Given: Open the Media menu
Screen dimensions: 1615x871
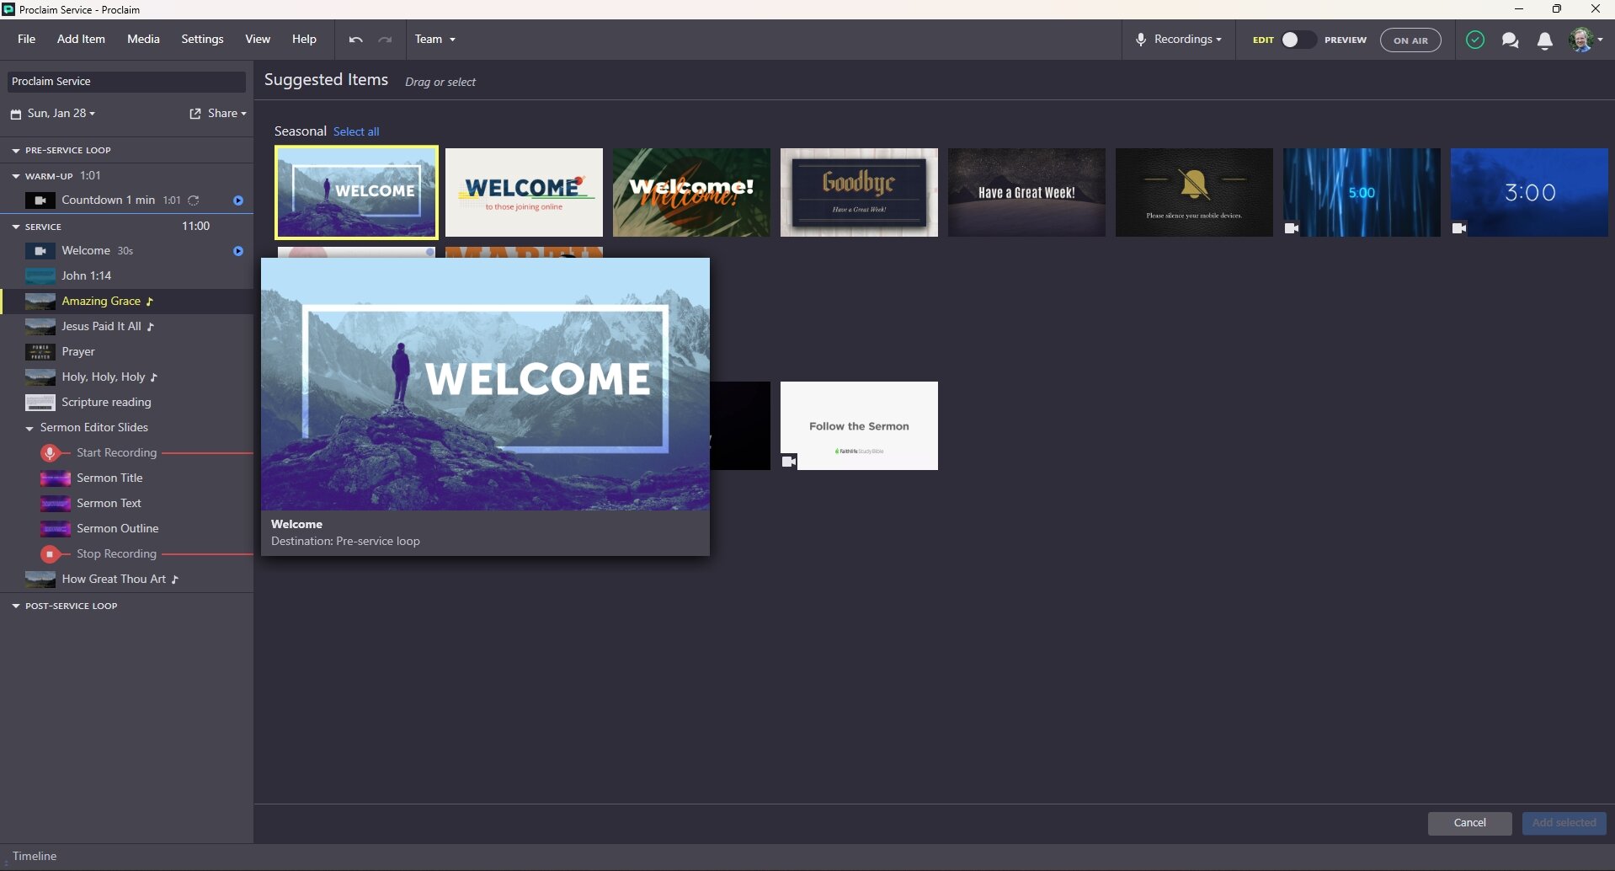Looking at the screenshot, I should 142,39.
